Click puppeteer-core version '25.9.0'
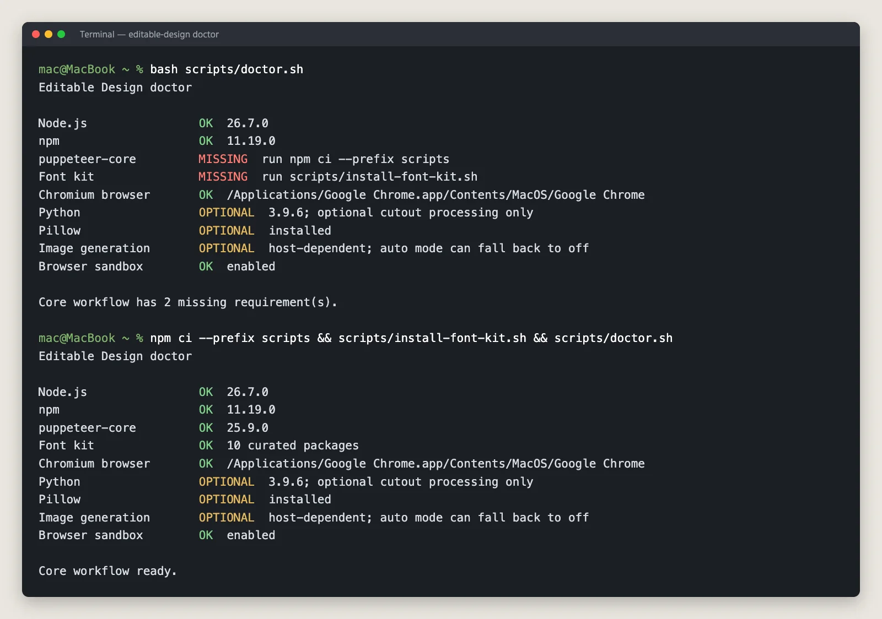 click(248, 428)
